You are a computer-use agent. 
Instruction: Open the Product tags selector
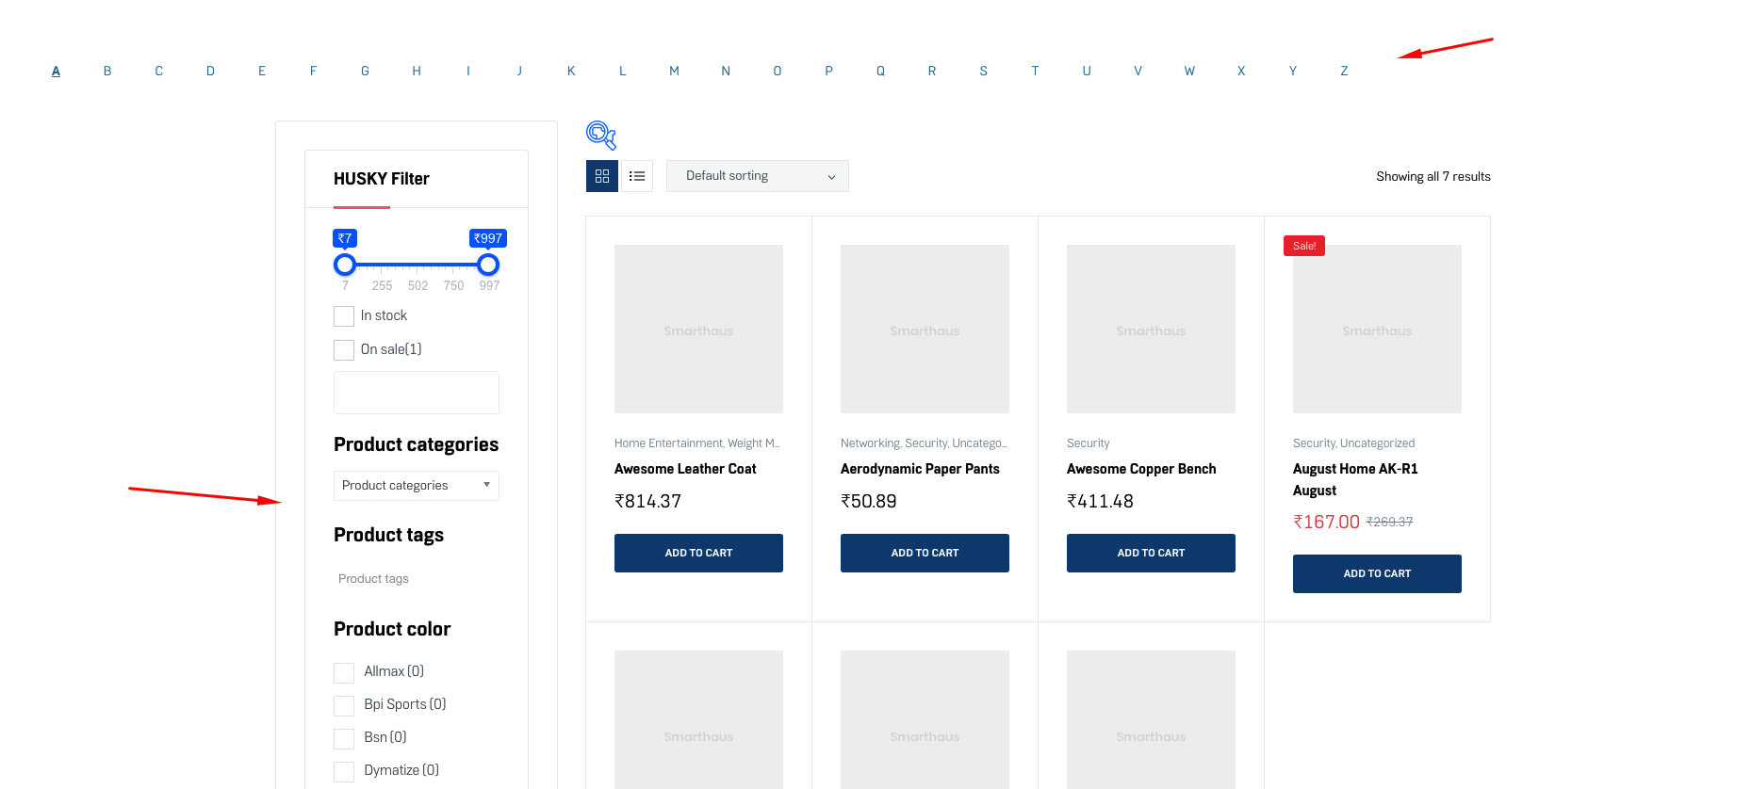pos(417,579)
